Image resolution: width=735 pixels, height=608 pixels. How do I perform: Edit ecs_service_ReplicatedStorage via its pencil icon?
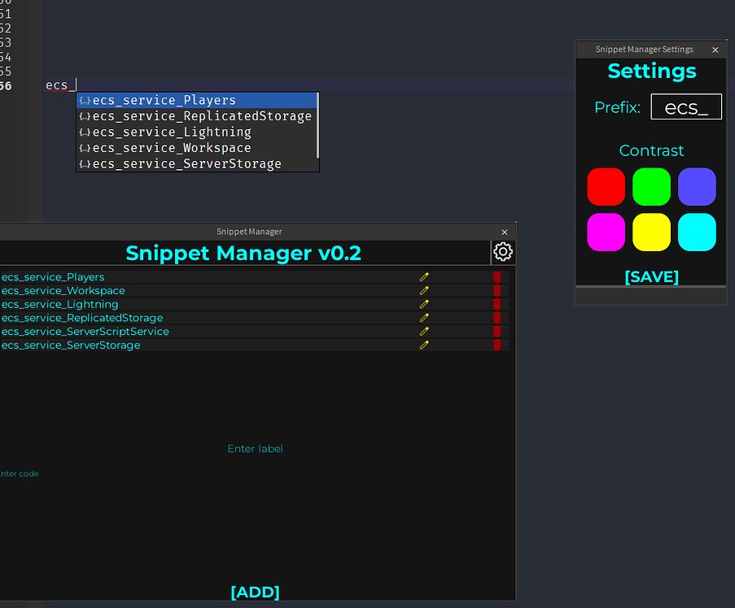(423, 317)
